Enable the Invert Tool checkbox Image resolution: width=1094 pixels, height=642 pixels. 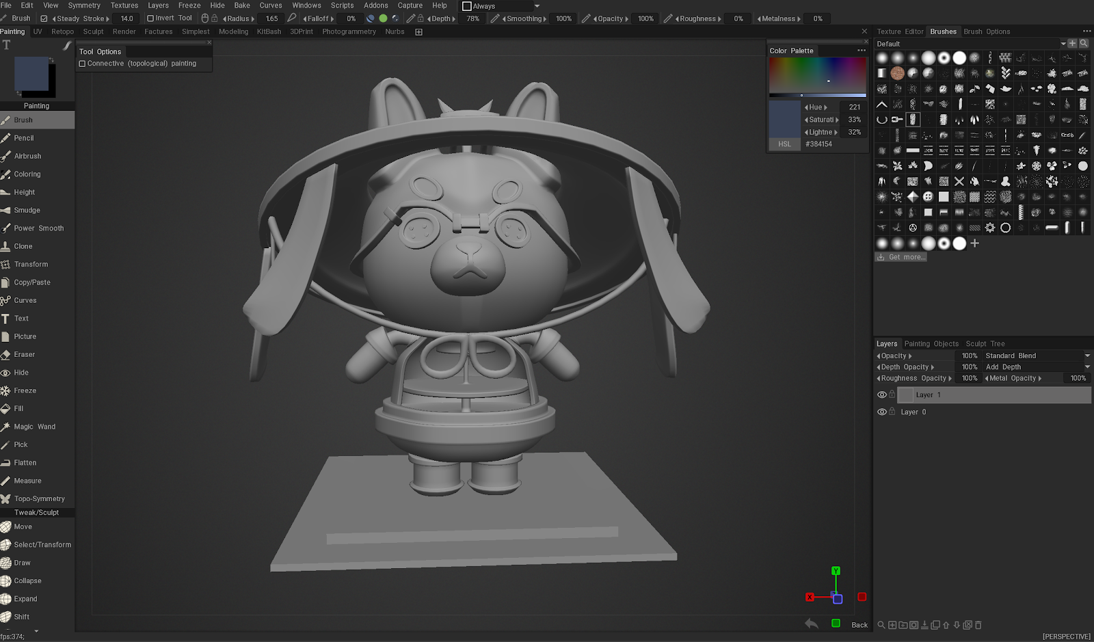(150, 18)
